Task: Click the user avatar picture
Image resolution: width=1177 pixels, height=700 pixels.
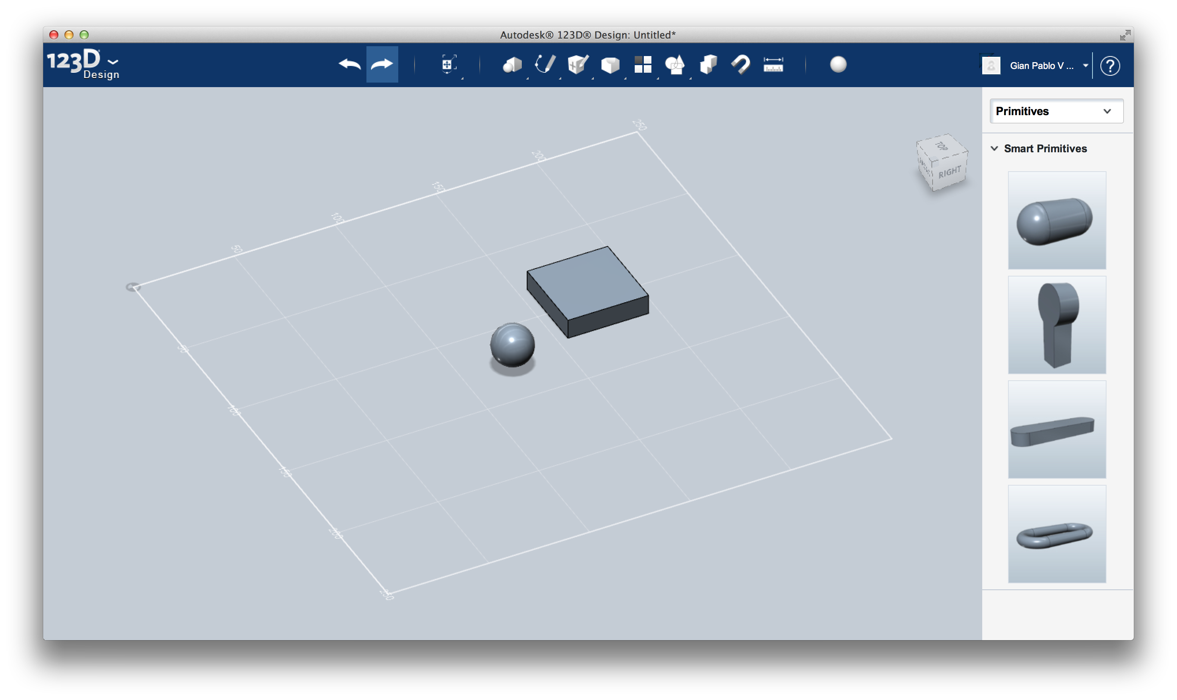Action: pos(991,66)
